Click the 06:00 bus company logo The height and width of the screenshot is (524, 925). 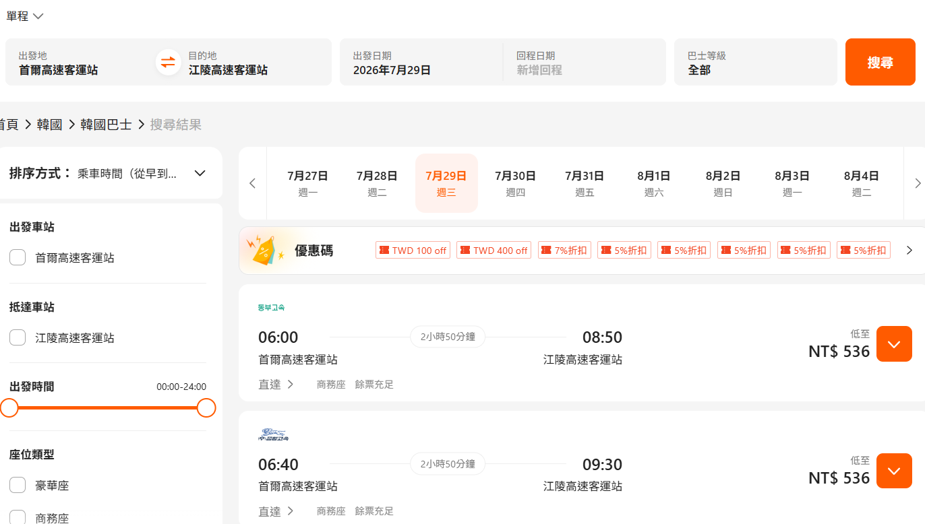pyautogui.click(x=272, y=308)
